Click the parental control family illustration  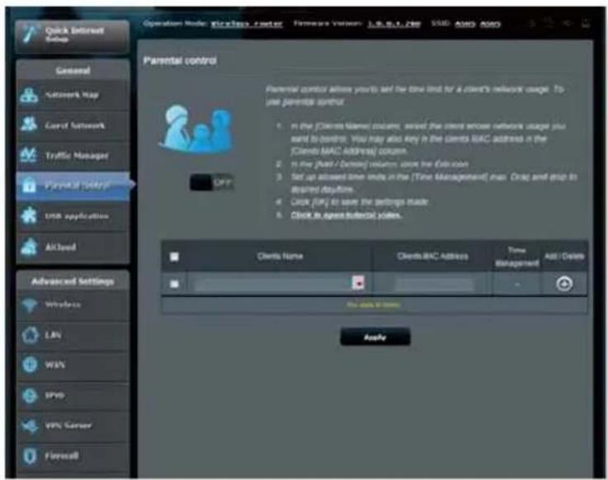pos(196,129)
